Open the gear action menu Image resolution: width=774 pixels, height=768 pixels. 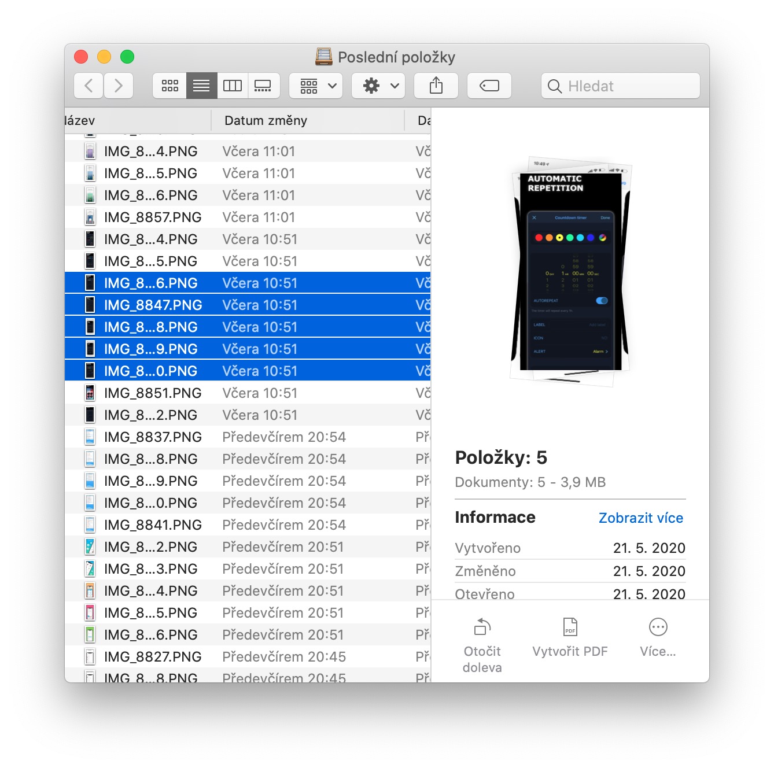pos(378,86)
